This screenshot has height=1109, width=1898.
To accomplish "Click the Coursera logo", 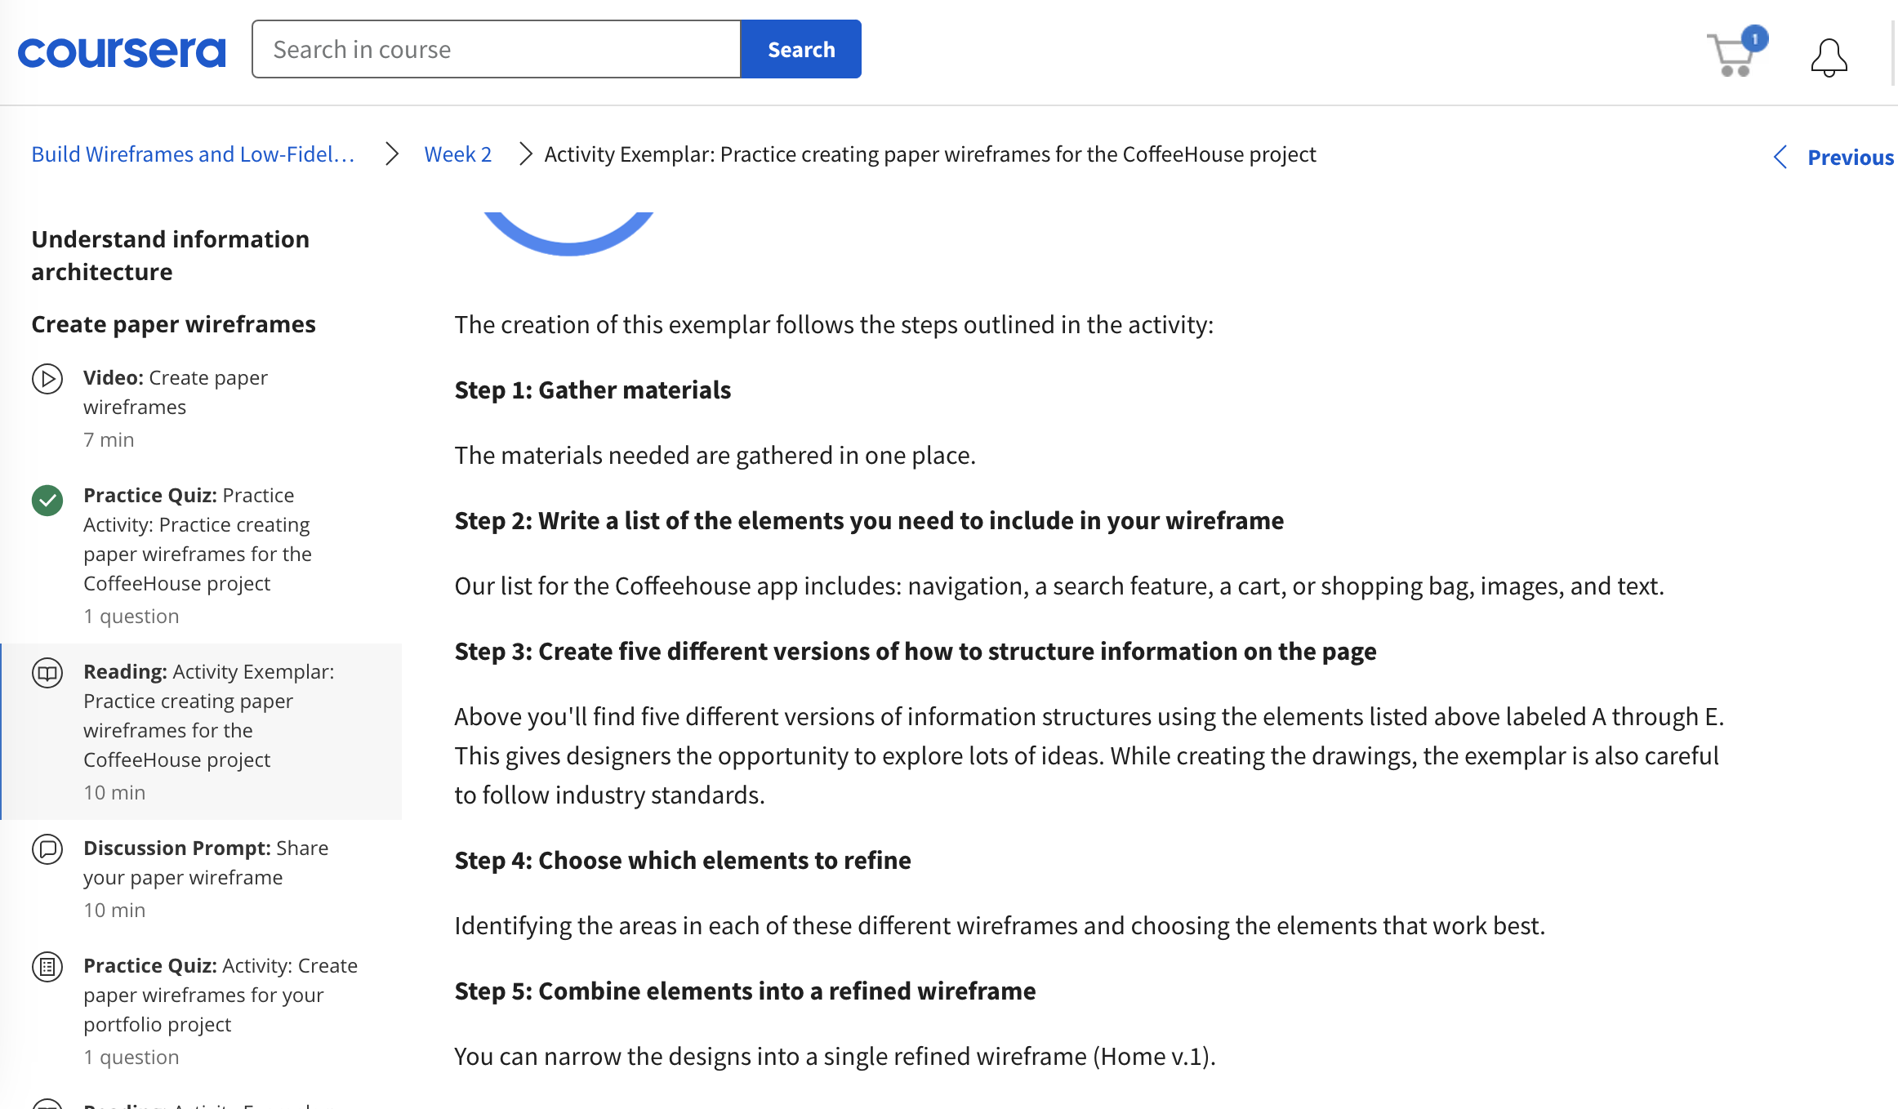I will click(121, 51).
